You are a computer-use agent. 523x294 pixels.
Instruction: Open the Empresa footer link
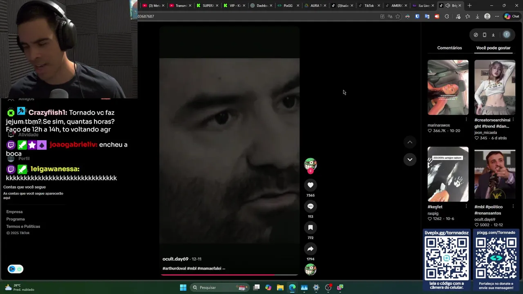(14, 212)
